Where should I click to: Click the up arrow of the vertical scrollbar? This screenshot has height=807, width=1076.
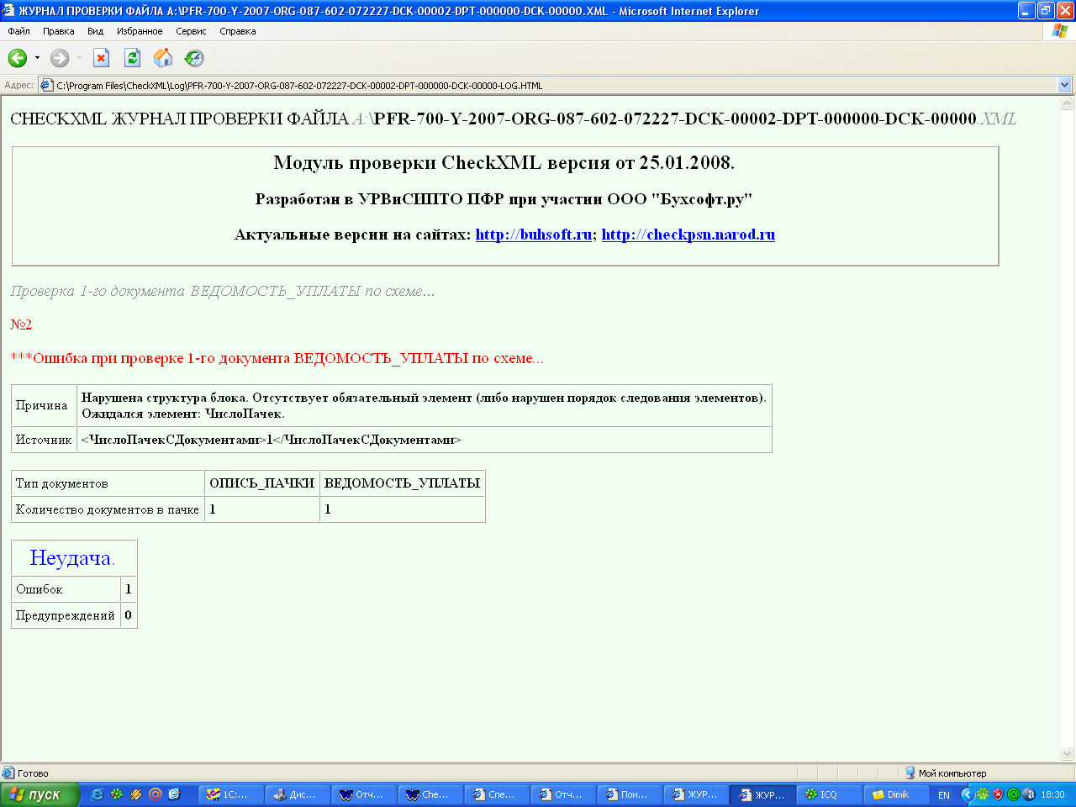point(1068,103)
